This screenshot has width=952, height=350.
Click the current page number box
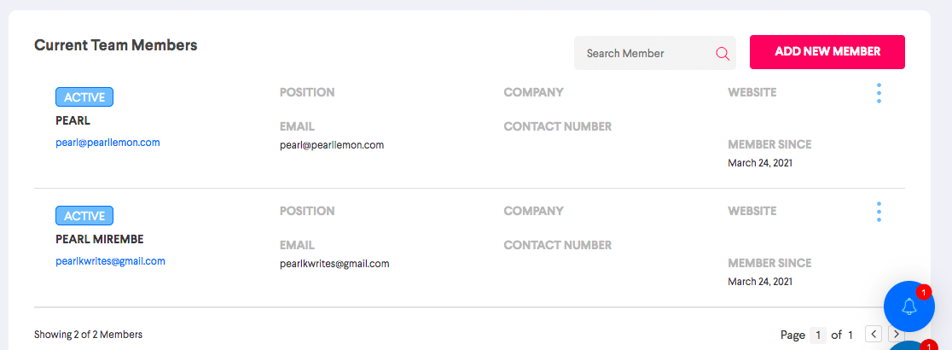(x=818, y=335)
